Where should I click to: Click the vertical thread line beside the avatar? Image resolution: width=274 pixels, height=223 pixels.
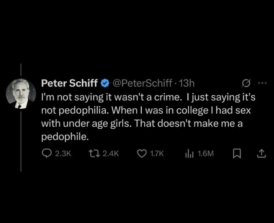pos(21,141)
